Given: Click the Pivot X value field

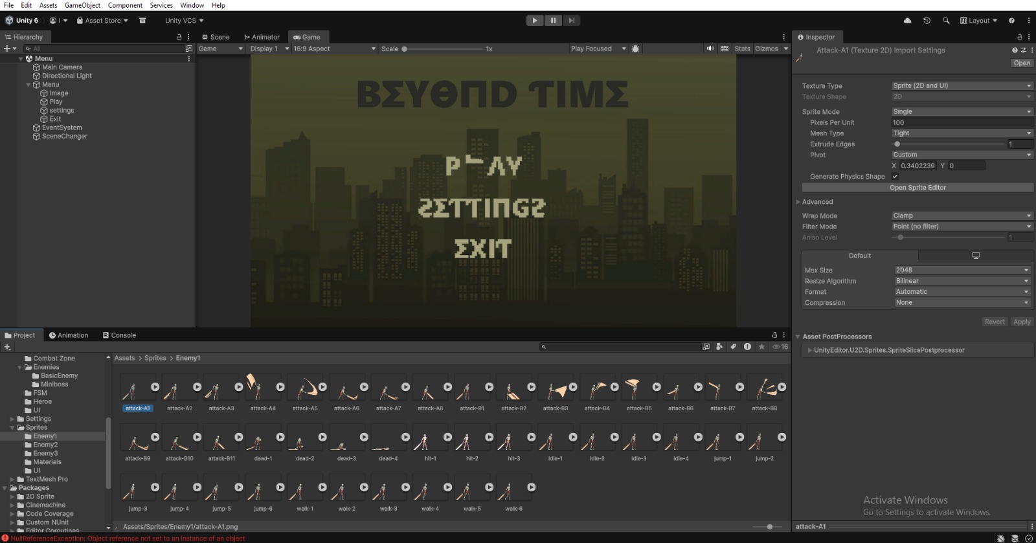Looking at the screenshot, I should click(x=918, y=166).
